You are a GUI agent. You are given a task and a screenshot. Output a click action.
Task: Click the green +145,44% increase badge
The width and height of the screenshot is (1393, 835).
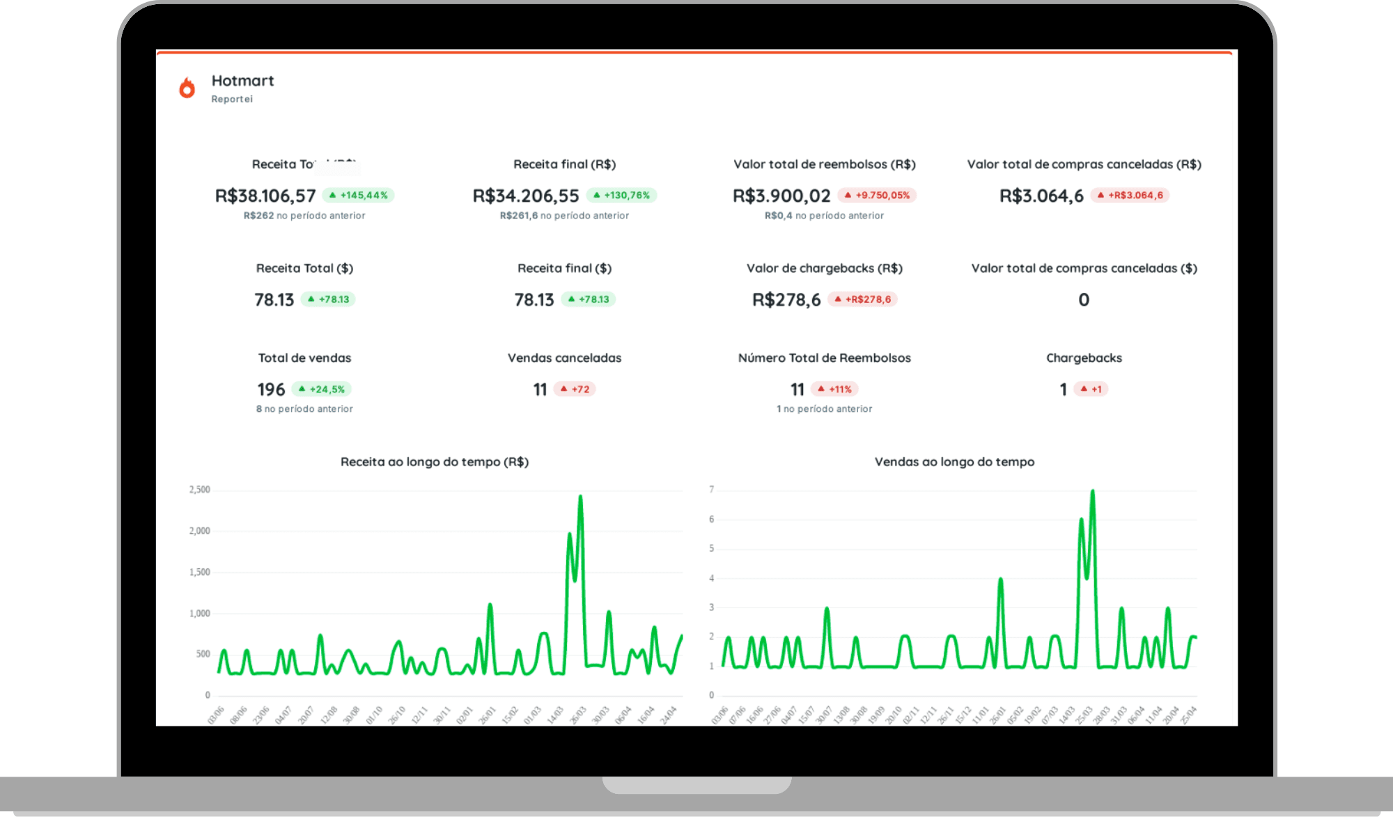point(359,195)
